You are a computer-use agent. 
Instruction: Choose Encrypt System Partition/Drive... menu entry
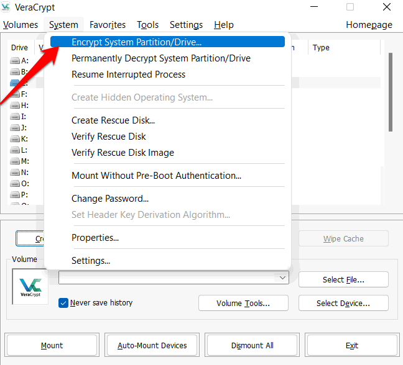[167, 42]
